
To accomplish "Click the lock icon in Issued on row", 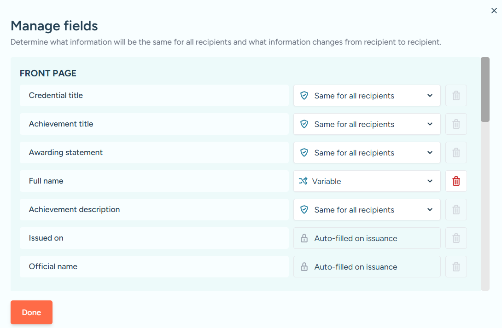I will (304, 238).
